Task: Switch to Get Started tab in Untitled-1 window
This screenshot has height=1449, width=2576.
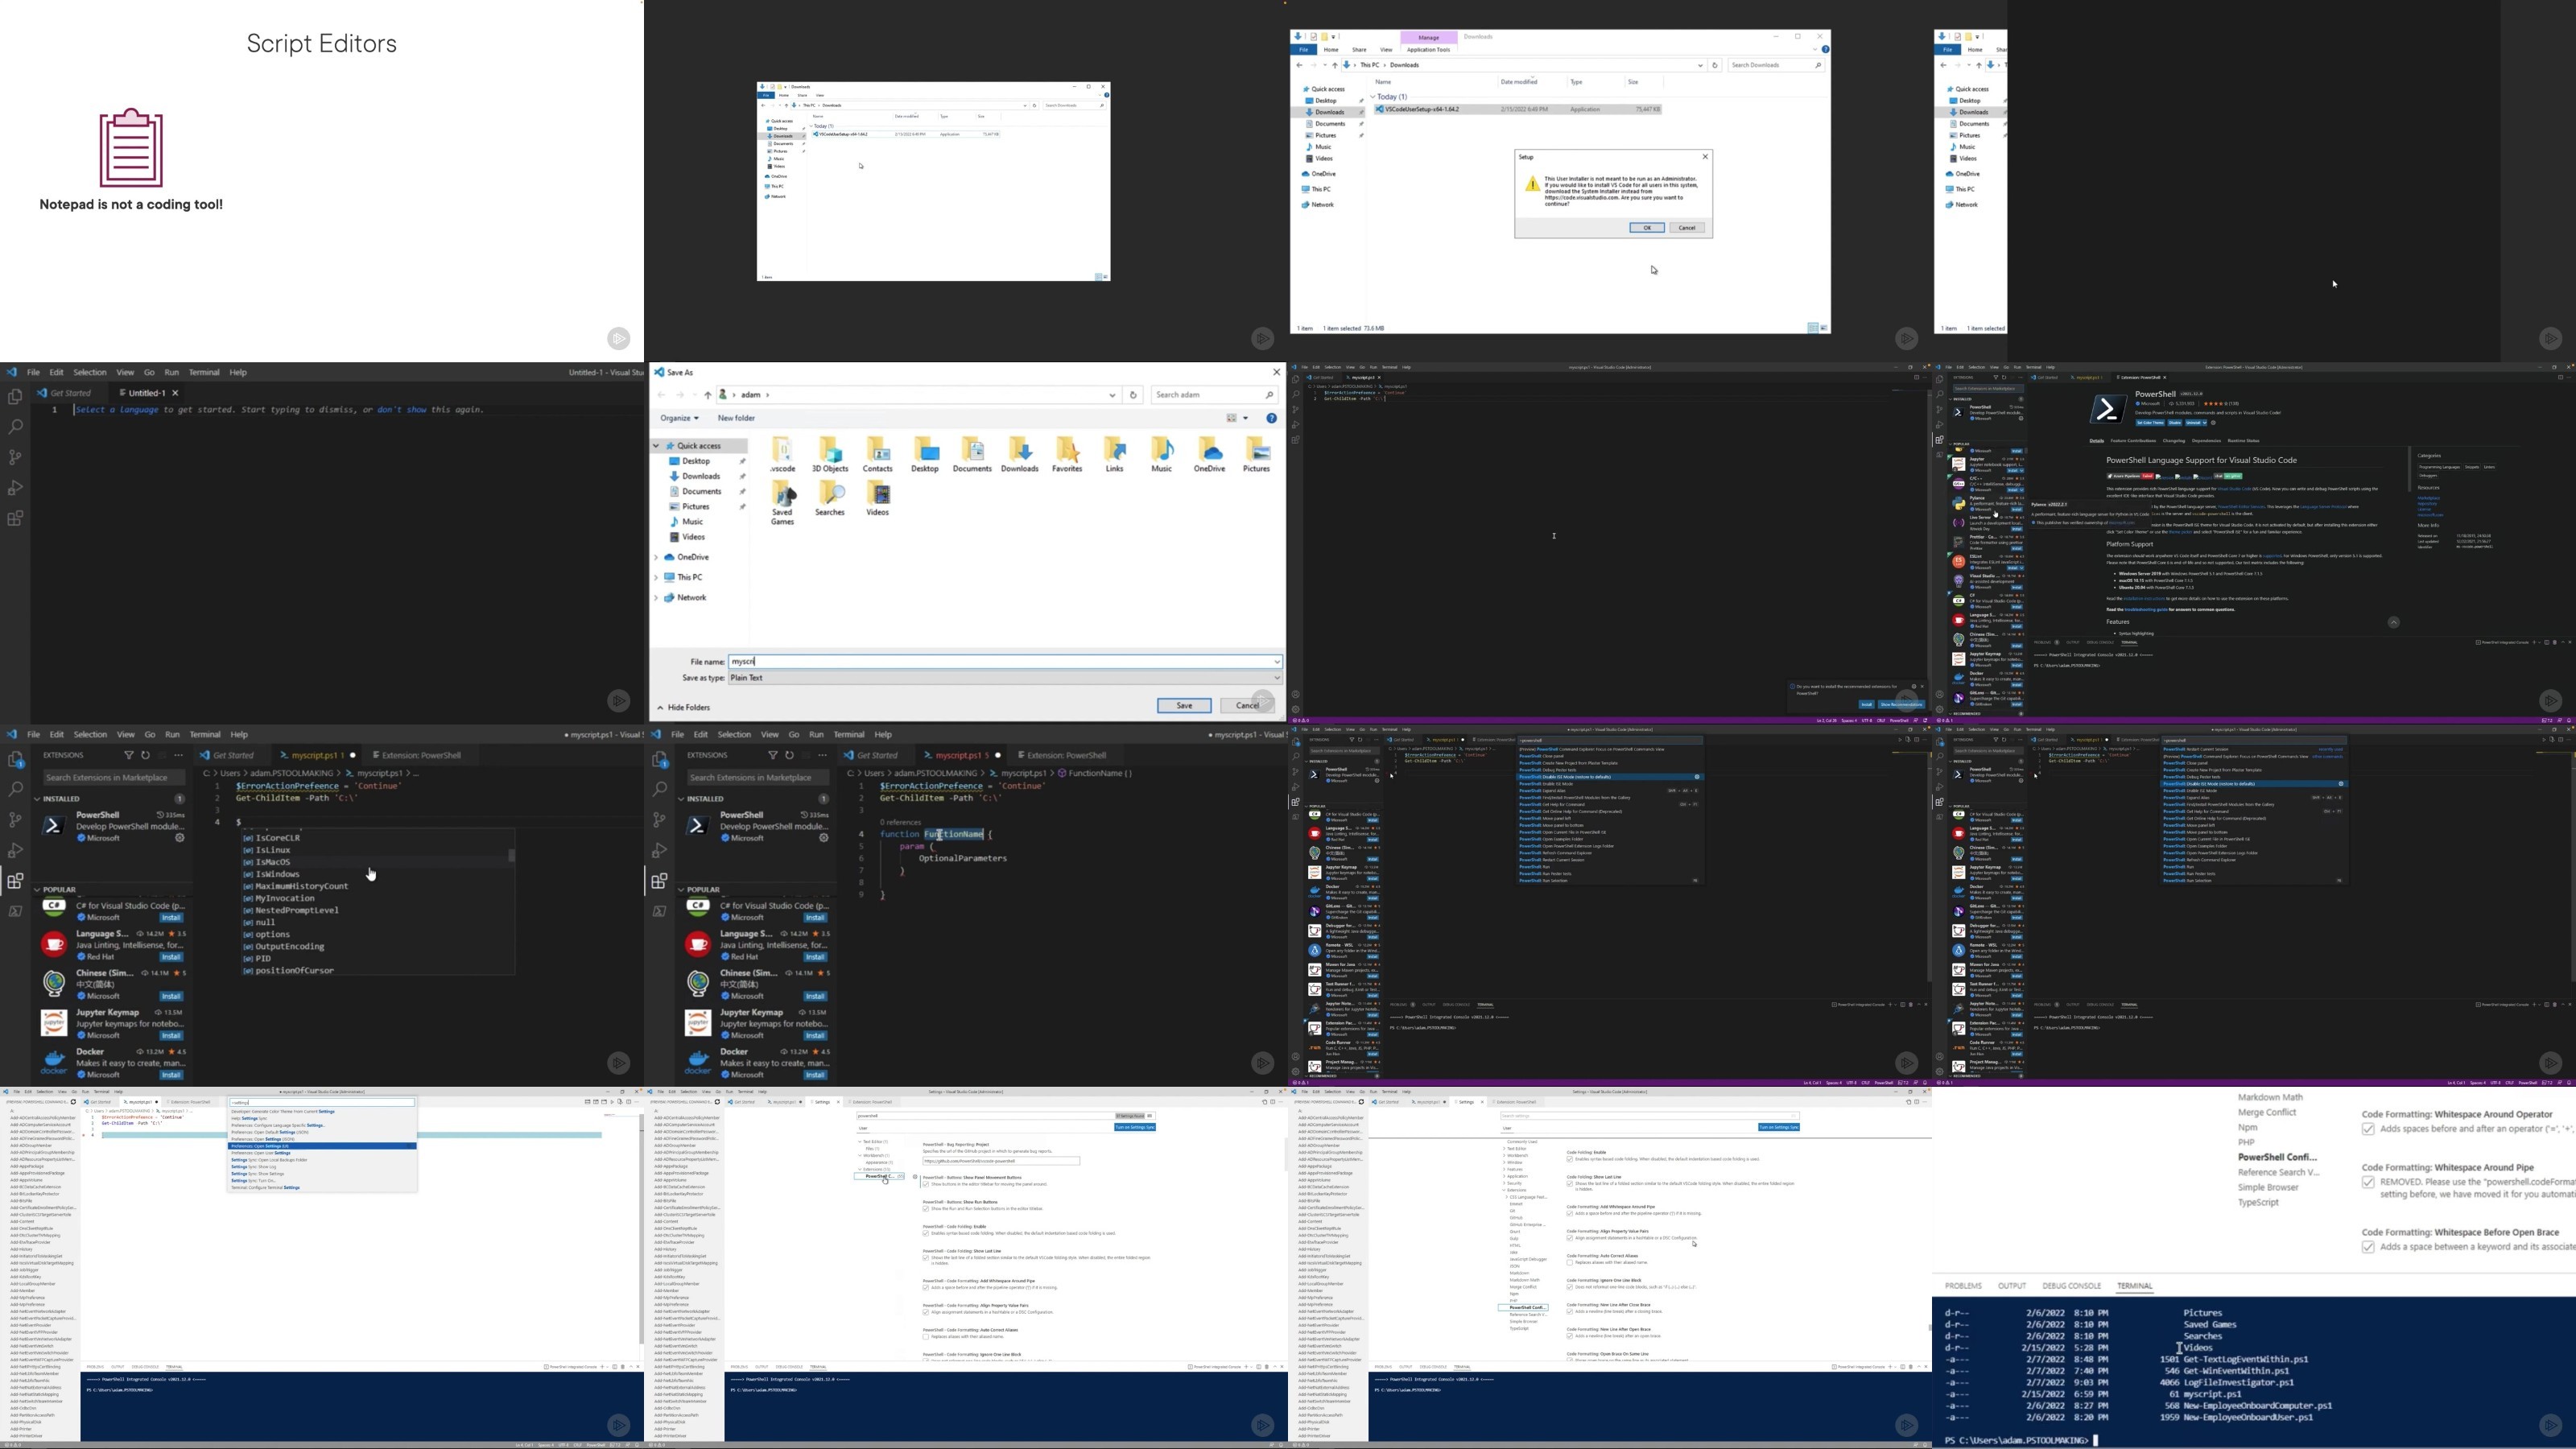Action: tap(71, 393)
